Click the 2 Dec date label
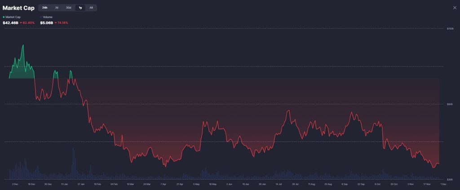 tap(14, 184)
